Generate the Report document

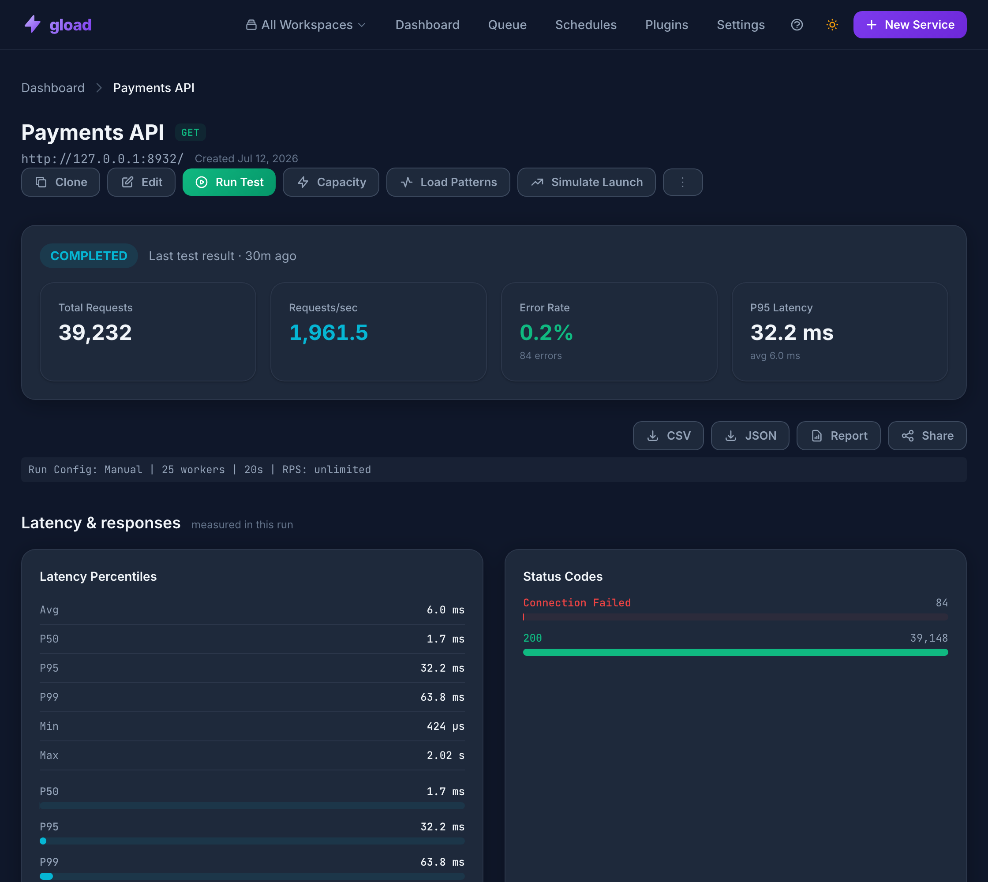(x=838, y=436)
